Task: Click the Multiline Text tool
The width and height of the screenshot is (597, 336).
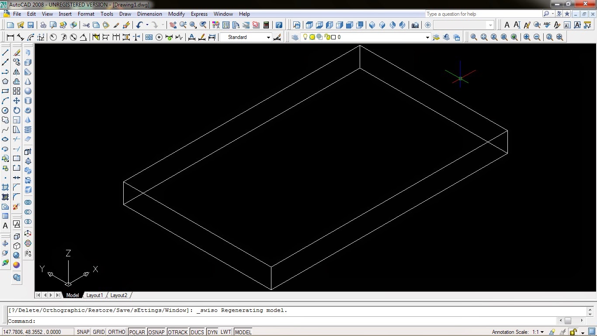Action: click(x=5, y=226)
